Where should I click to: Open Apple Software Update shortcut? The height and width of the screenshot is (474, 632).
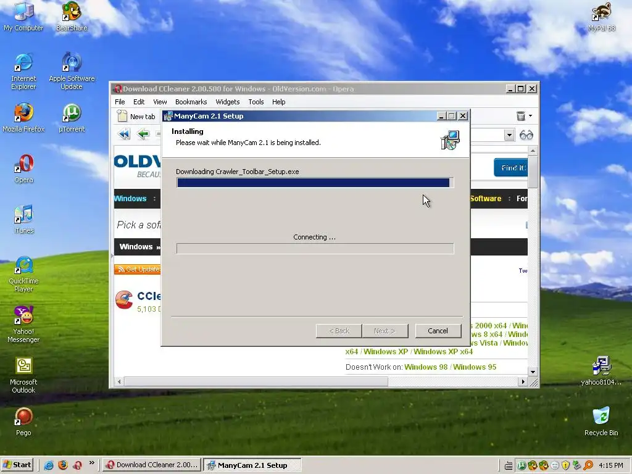(72, 72)
